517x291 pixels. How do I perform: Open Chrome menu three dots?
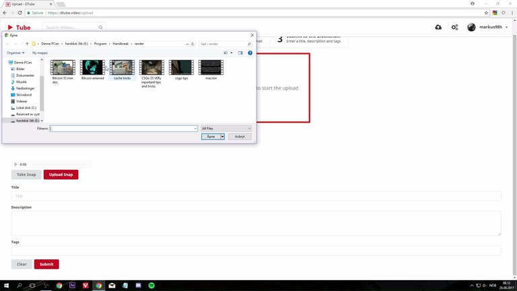[x=512, y=13]
